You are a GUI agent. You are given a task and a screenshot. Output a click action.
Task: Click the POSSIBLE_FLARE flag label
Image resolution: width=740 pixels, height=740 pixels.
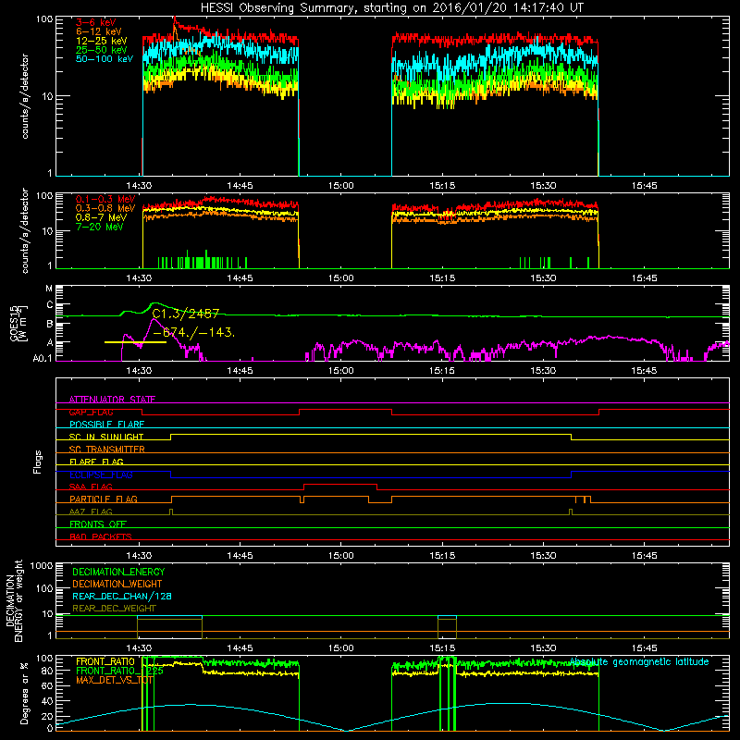tap(106, 425)
